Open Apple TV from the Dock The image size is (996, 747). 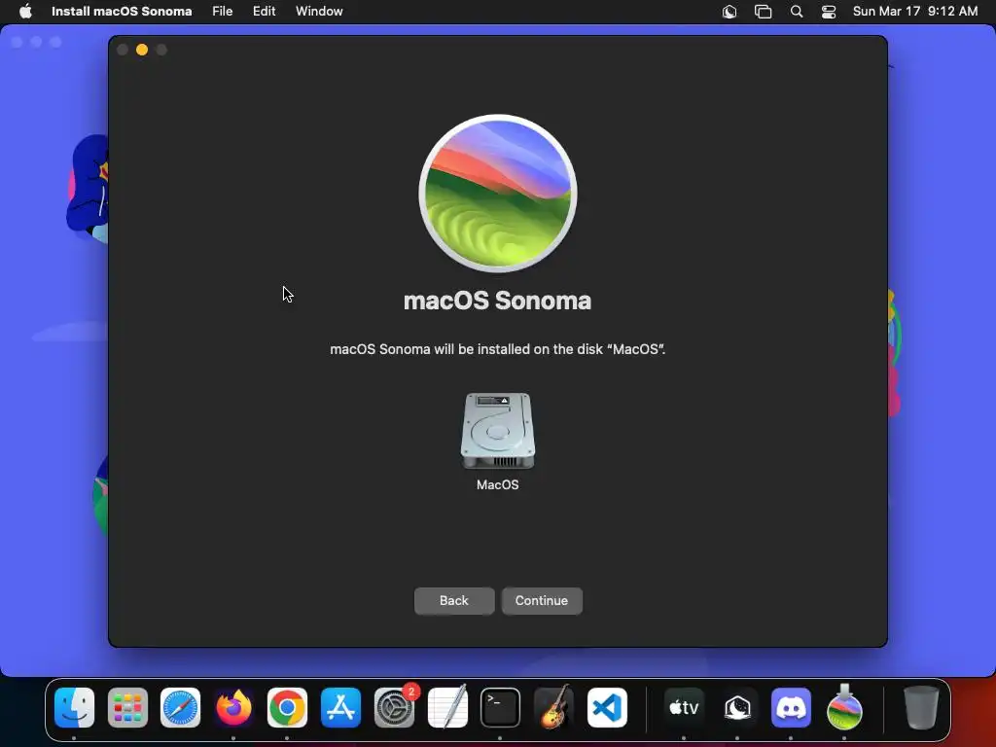pyautogui.click(x=684, y=707)
